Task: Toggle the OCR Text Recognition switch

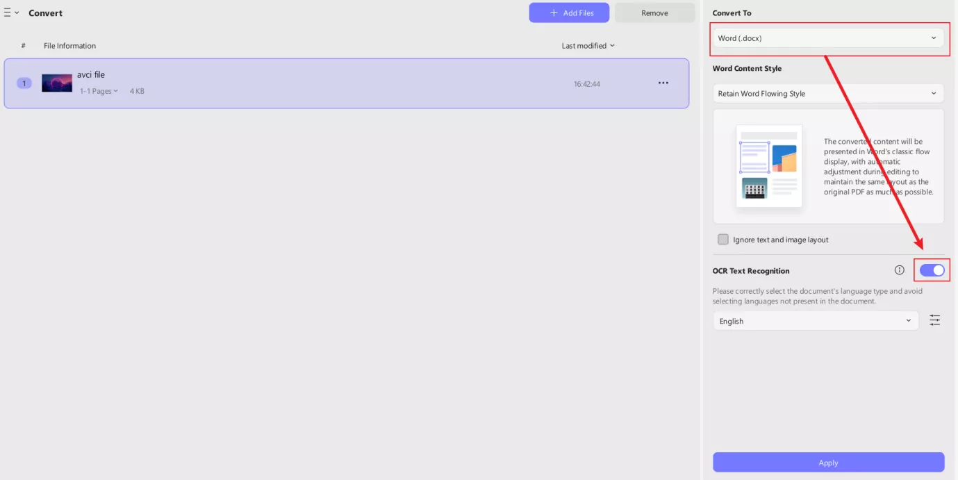Action: pyautogui.click(x=932, y=270)
